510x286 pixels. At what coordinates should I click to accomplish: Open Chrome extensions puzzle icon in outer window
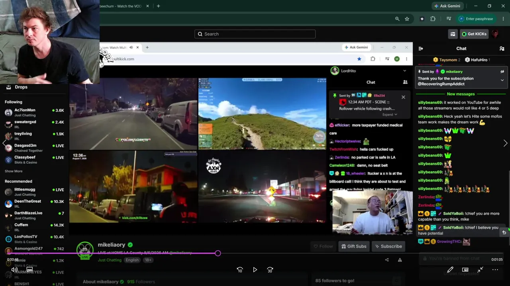(433, 19)
